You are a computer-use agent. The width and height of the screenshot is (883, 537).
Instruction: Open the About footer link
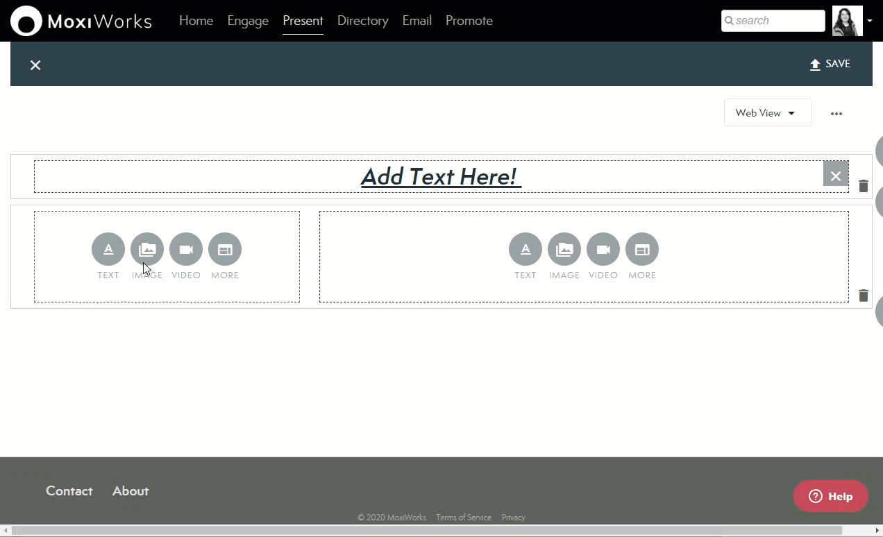131,491
